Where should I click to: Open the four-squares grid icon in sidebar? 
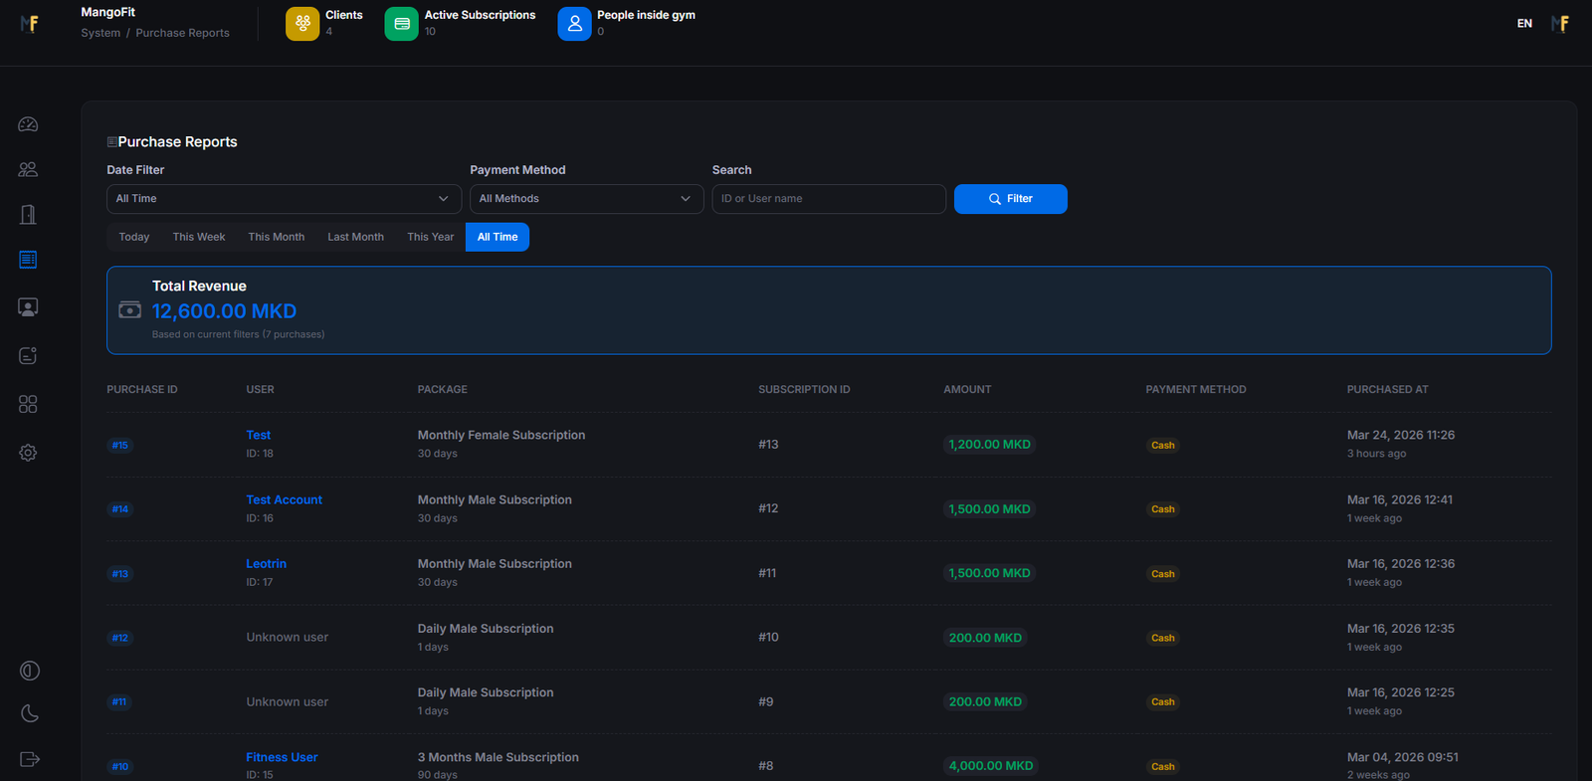pyautogui.click(x=28, y=404)
